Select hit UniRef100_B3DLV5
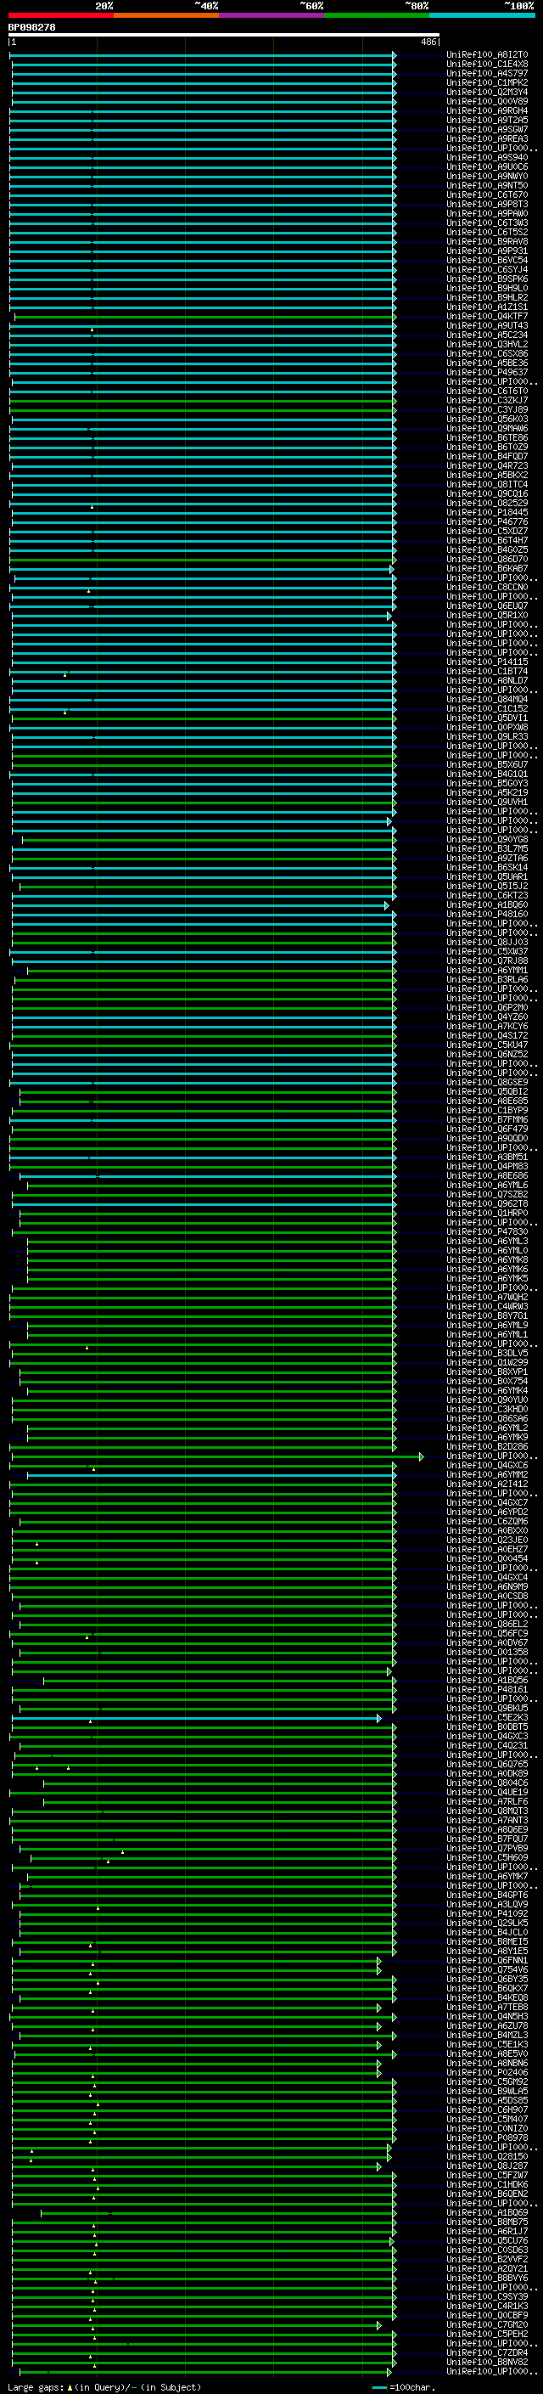 (x=487, y=1354)
